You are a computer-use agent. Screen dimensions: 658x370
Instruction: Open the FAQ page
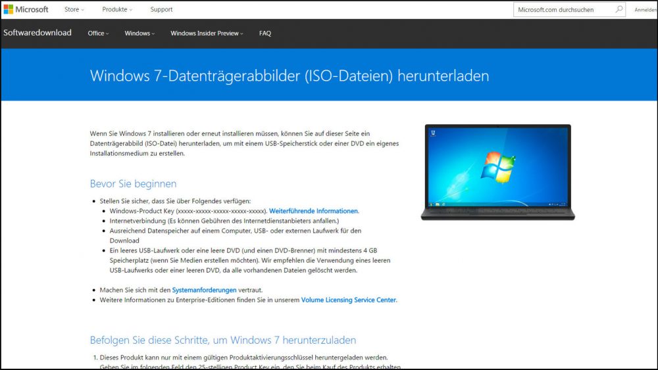pos(265,33)
